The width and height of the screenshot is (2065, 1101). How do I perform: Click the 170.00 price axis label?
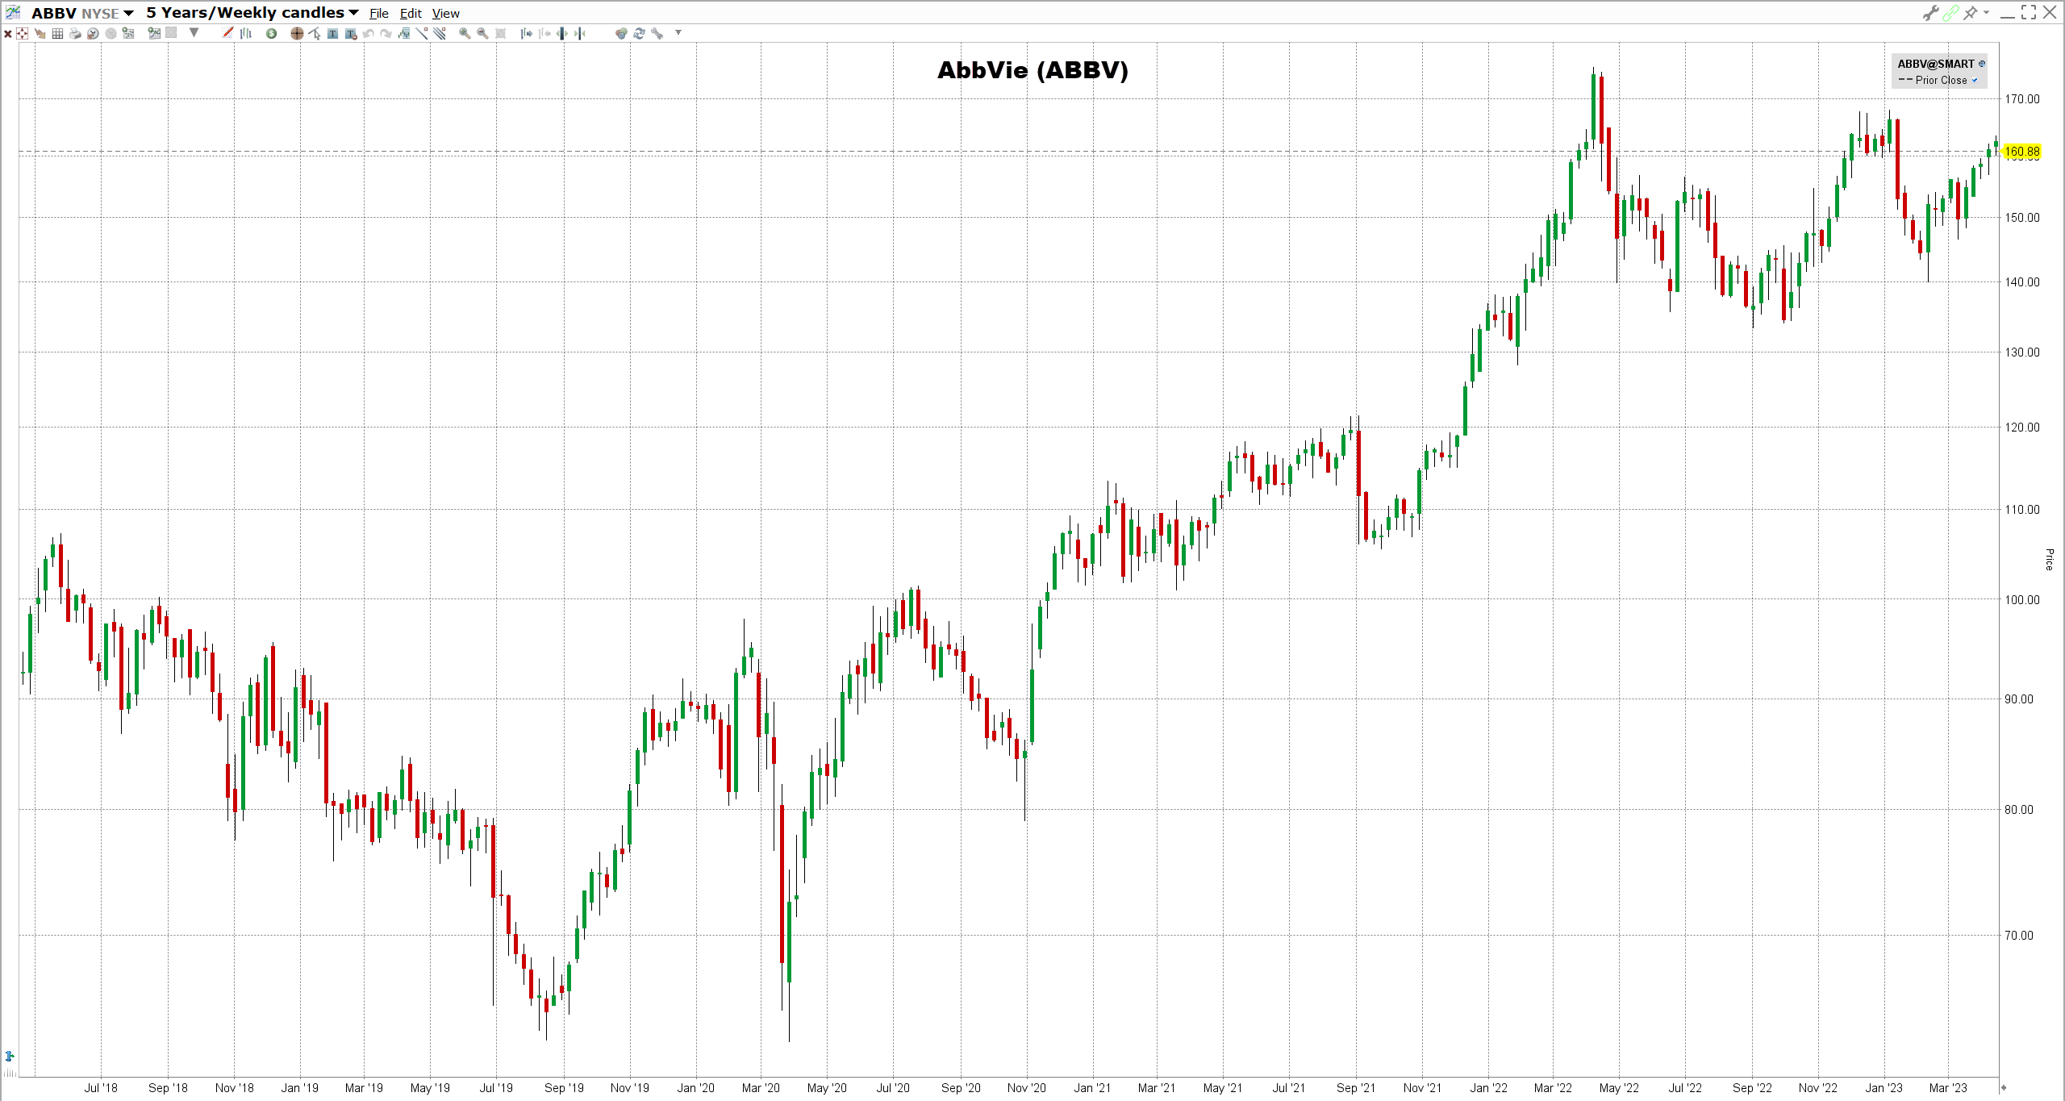click(x=2022, y=99)
